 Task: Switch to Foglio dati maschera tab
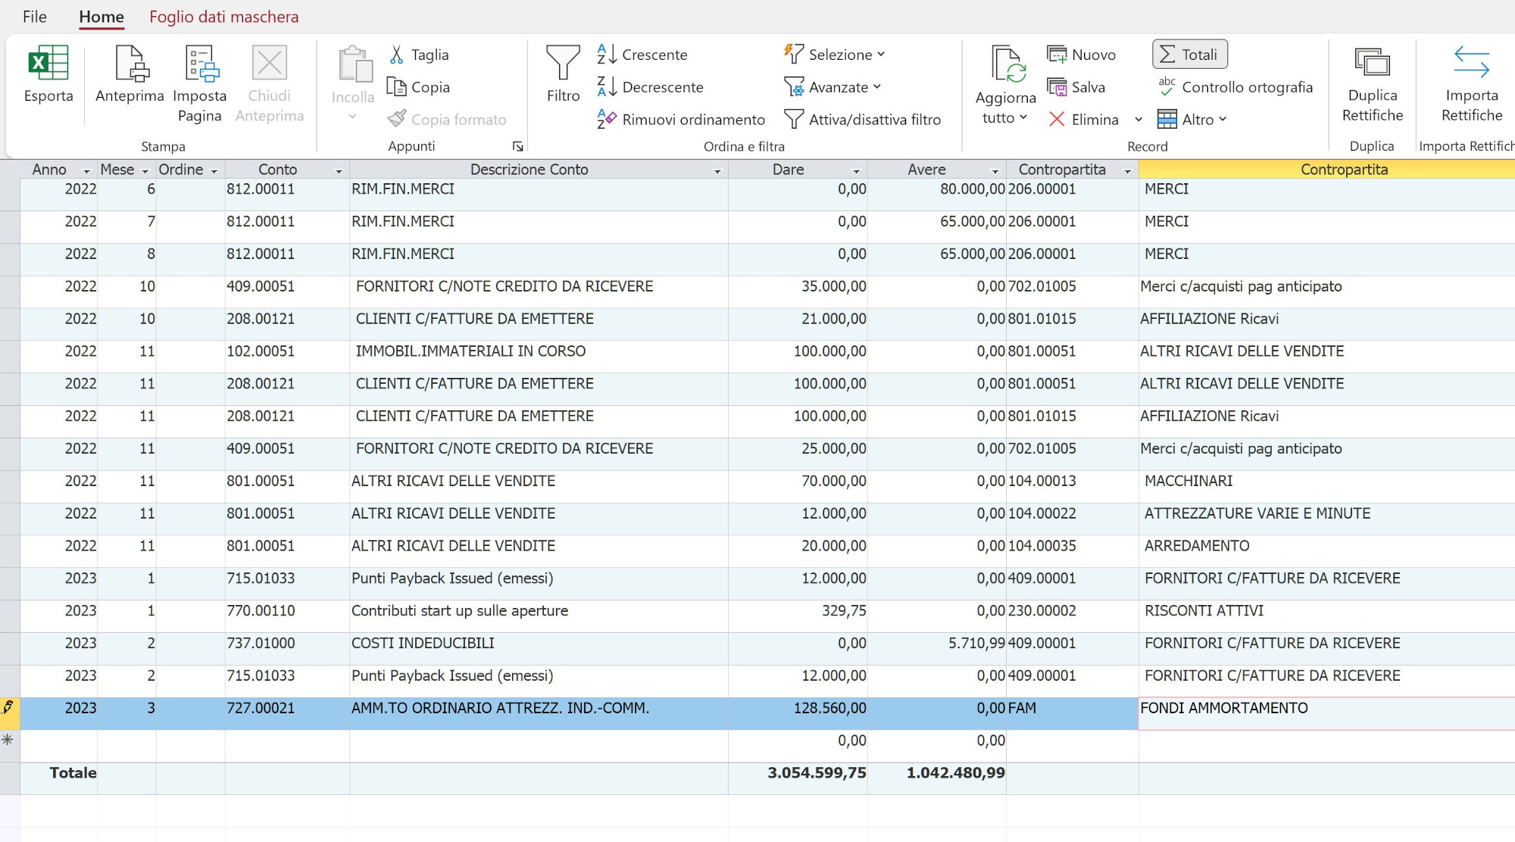[224, 17]
